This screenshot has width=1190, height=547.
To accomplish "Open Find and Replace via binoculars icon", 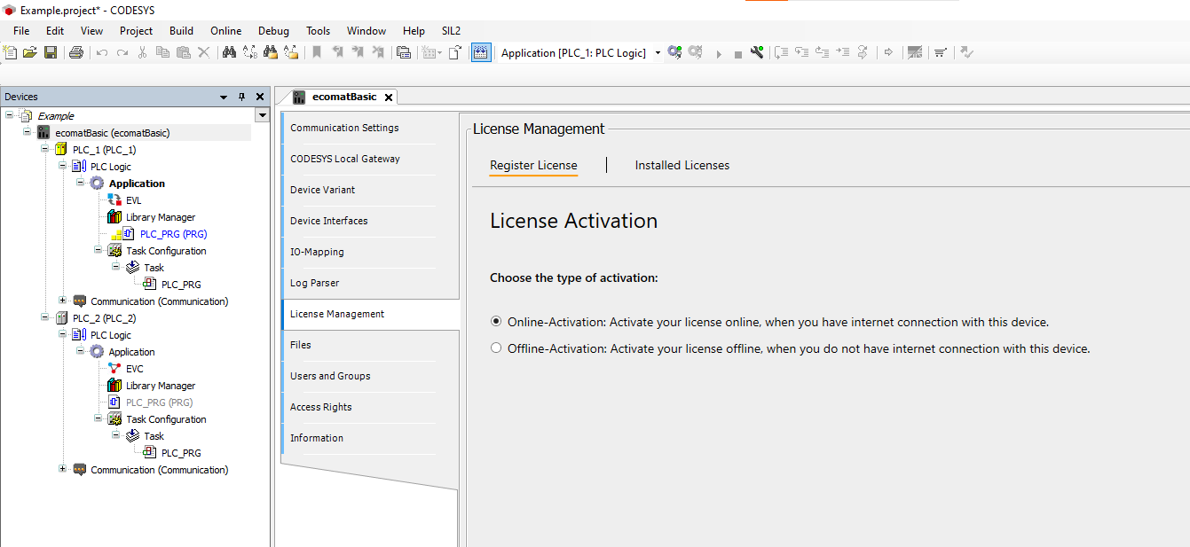I will (x=231, y=52).
